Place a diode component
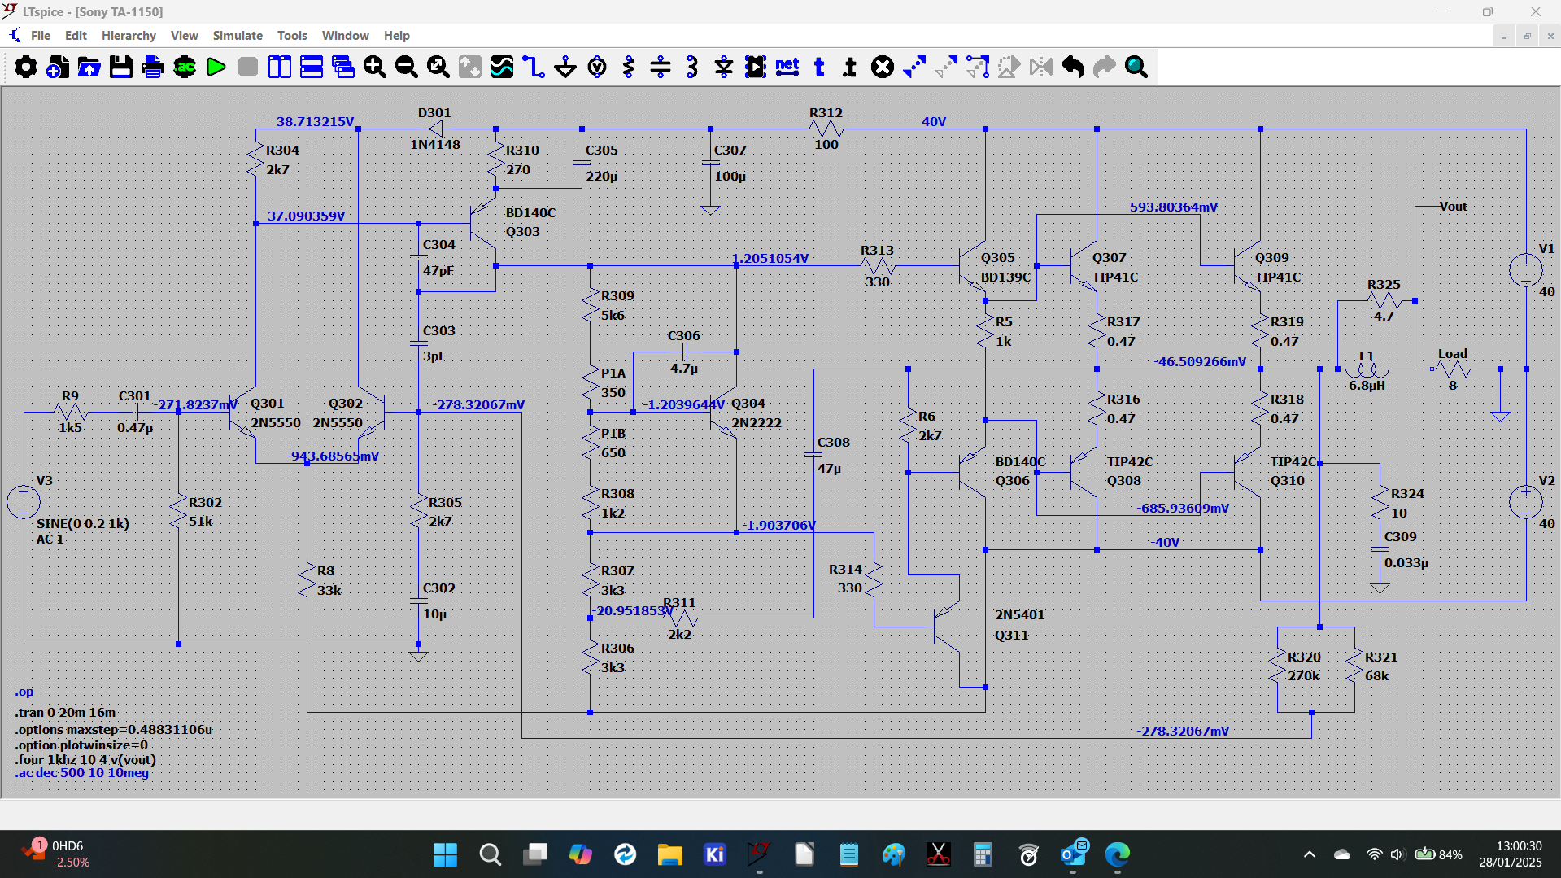1561x878 pixels. [x=724, y=67]
